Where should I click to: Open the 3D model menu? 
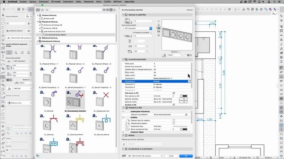click(x=56, y=2)
